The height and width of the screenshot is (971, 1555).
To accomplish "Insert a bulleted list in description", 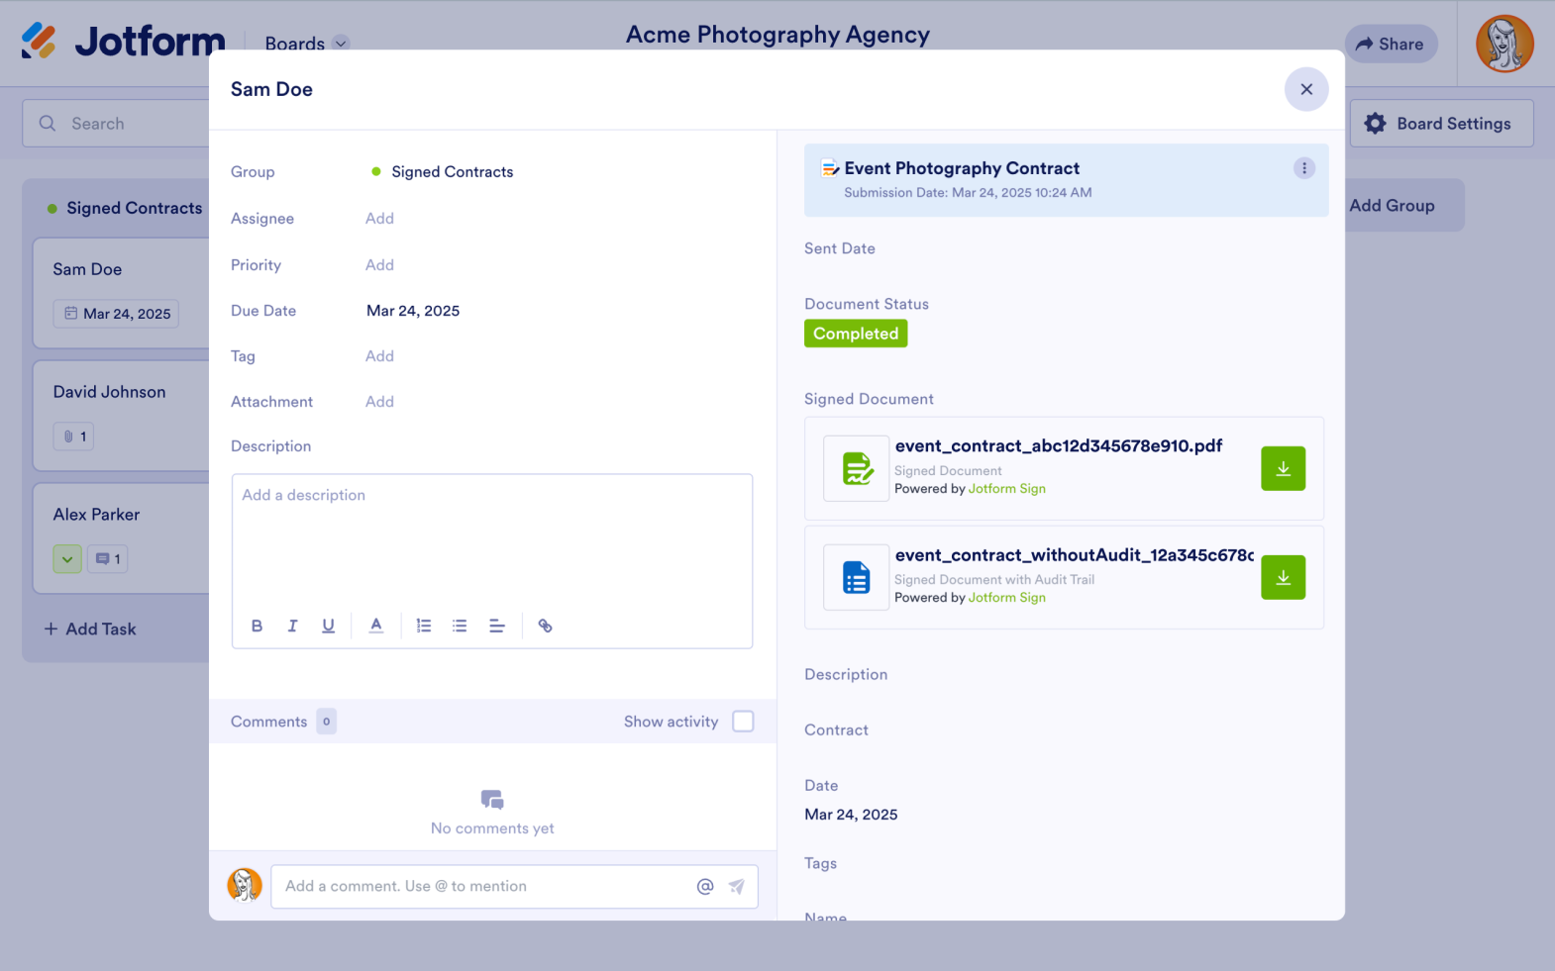I will pyautogui.click(x=460, y=626).
